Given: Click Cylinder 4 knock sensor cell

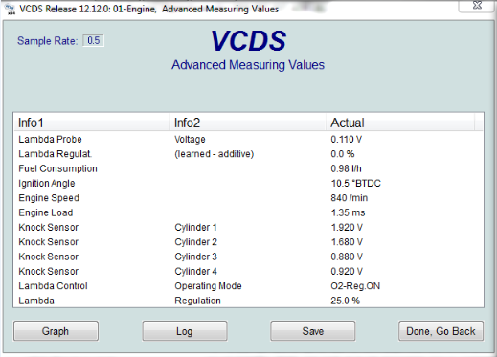Looking at the screenshot, I should coord(195,271).
